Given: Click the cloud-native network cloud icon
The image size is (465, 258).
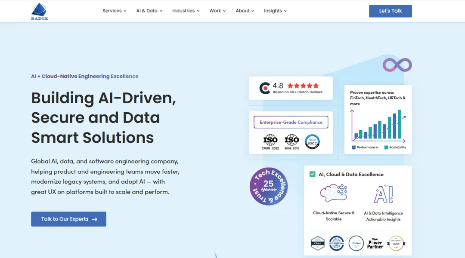Looking at the screenshot, I should coord(334,193).
